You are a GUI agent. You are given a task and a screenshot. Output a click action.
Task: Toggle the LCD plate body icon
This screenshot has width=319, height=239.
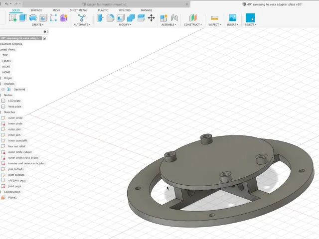[3, 101]
